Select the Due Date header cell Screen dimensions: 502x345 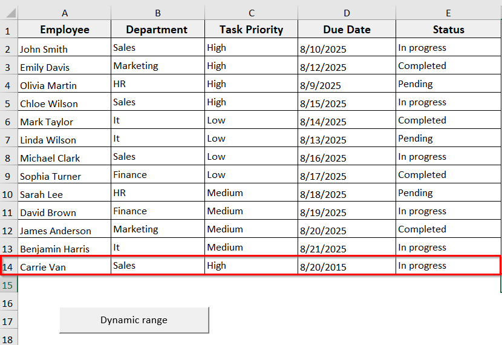pos(347,30)
